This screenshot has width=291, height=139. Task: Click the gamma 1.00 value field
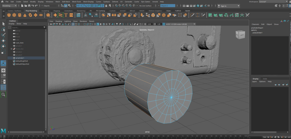click(x=159, y=24)
